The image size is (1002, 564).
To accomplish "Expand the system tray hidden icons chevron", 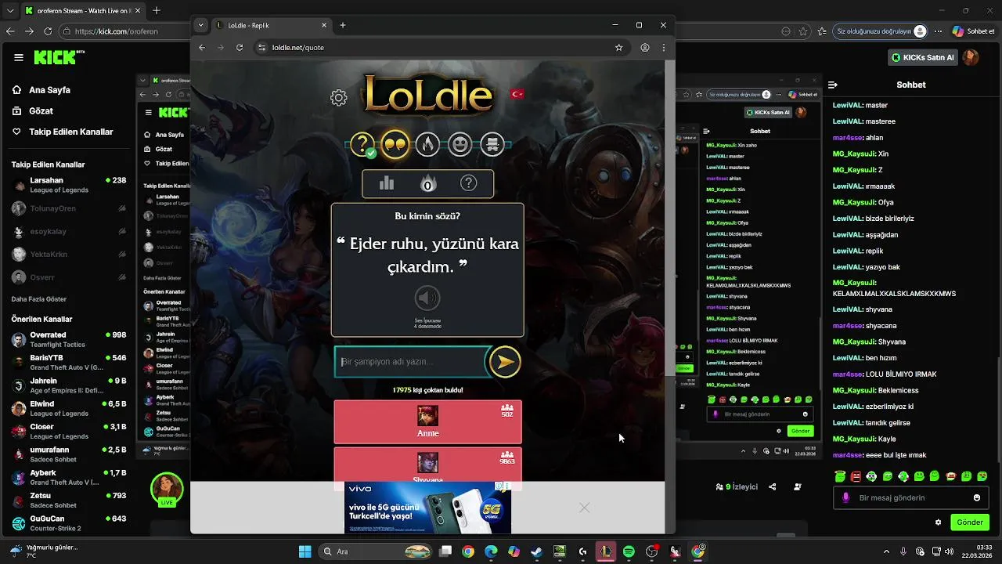I will [886, 551].
